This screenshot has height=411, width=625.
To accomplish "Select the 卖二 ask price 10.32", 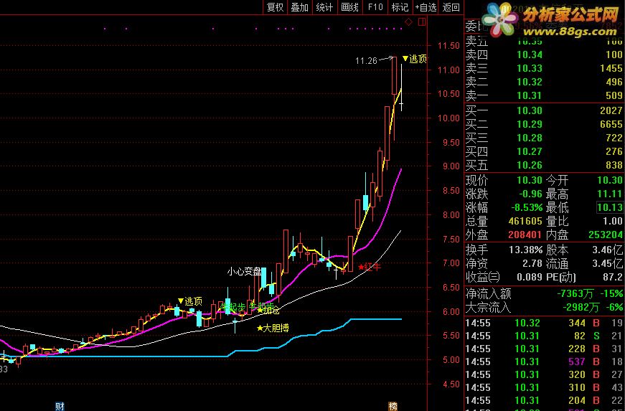I will coord(530,82).
